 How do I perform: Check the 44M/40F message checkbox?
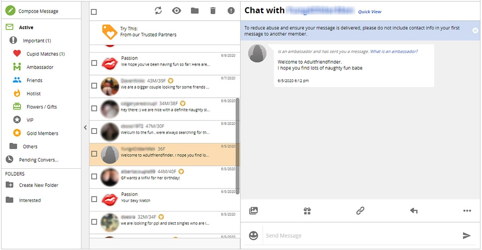(x=94, y=176)
